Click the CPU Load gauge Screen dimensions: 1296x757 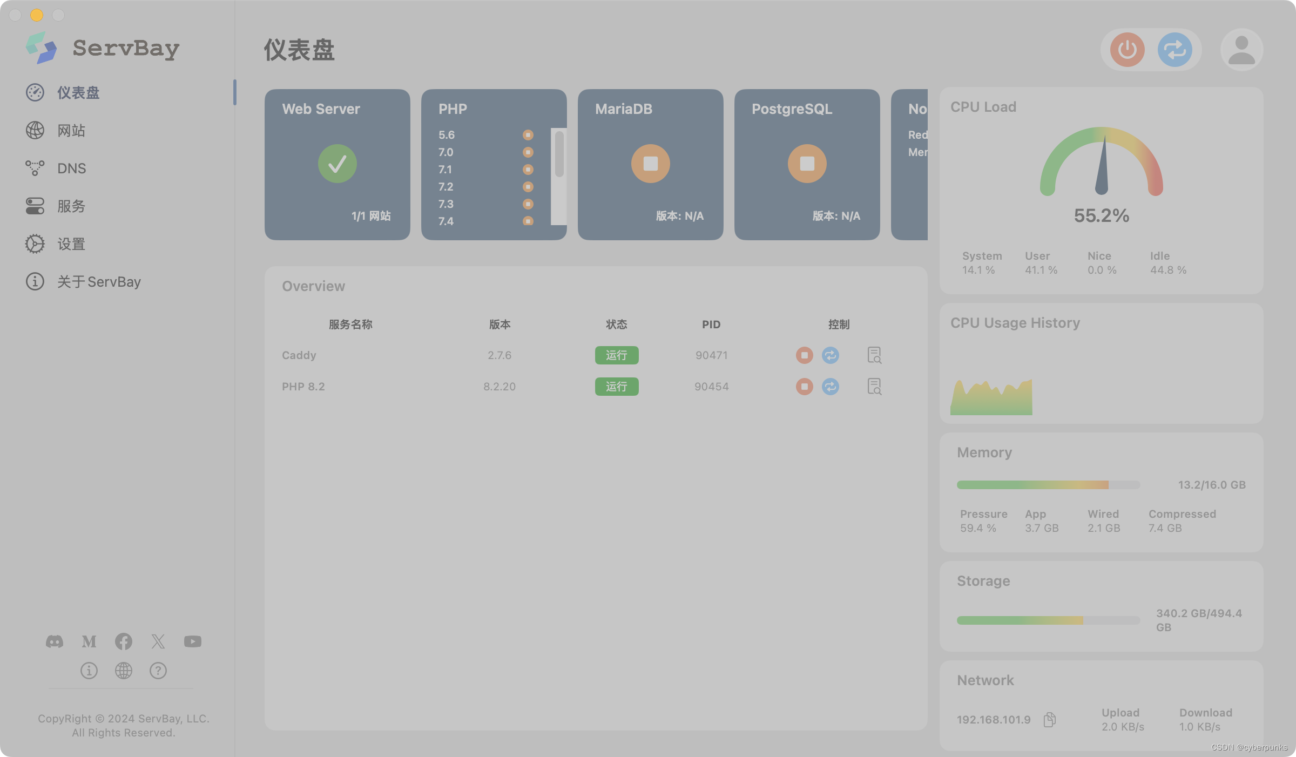coord(1102,161)
